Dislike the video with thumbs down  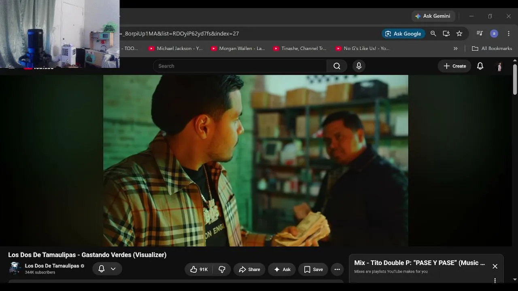222,270
